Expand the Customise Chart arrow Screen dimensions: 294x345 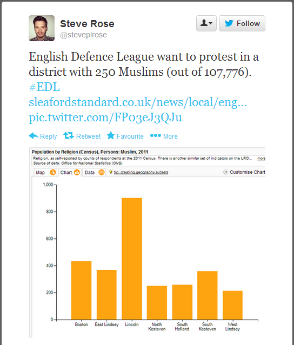[226, 172]
